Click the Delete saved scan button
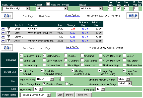 pyautogui.click(x=70, y=95)
